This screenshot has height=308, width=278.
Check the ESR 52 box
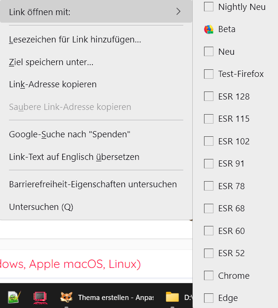tap(209, 253)
